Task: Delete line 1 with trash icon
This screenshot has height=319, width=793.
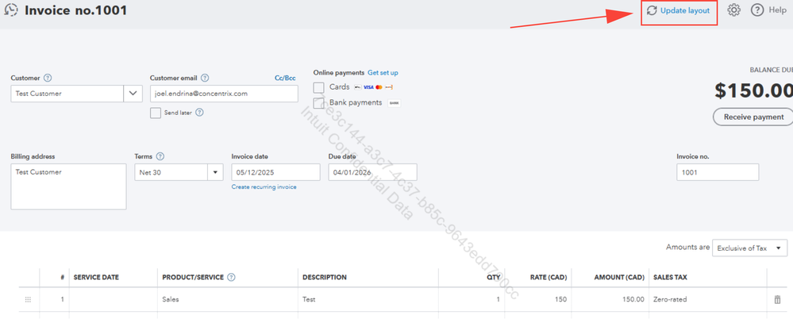Action: [777, 300]
